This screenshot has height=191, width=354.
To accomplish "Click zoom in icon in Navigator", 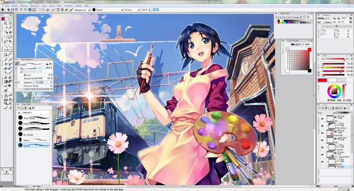I will pyautogui.click(x=339, y=18).
